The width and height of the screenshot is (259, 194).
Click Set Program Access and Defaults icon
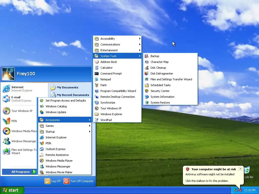click(x=42, y=101)
